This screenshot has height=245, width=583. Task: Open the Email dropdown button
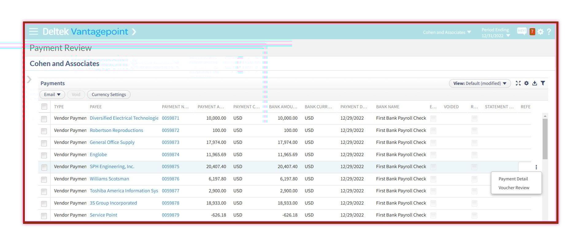coord(52,95)
